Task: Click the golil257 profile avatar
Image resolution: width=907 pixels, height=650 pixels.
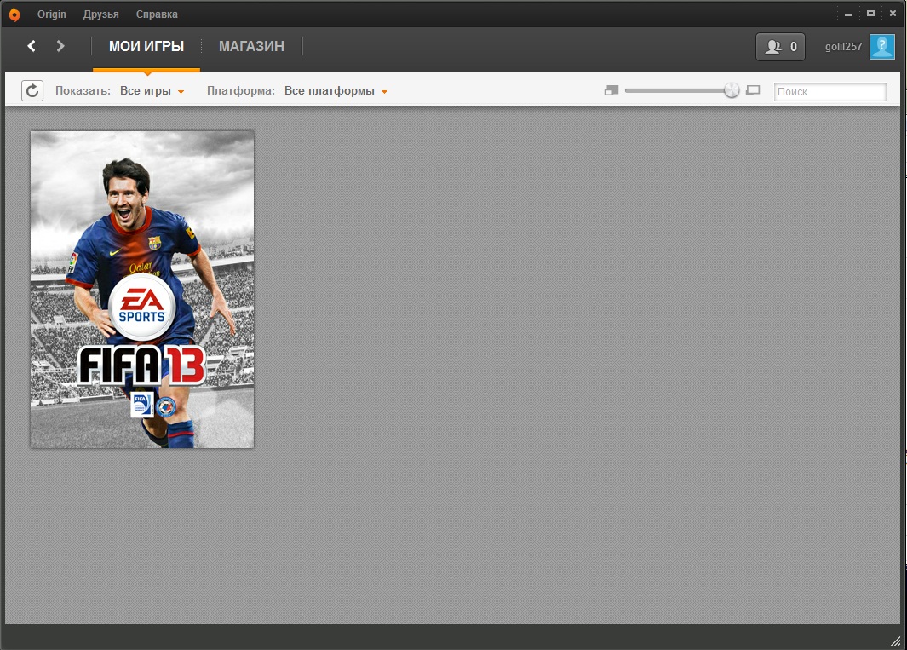Action: 882,47
